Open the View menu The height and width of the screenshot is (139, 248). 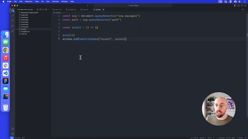(37, 2)
